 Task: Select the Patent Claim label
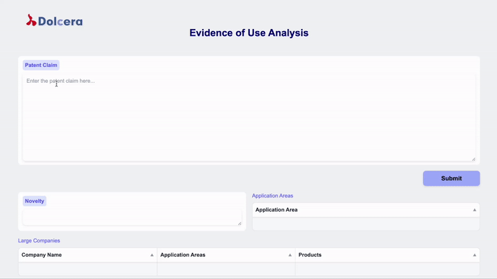[41, 65]
